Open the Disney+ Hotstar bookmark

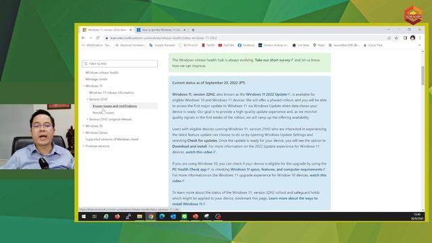pyautogui.click(x=273, y=45)
